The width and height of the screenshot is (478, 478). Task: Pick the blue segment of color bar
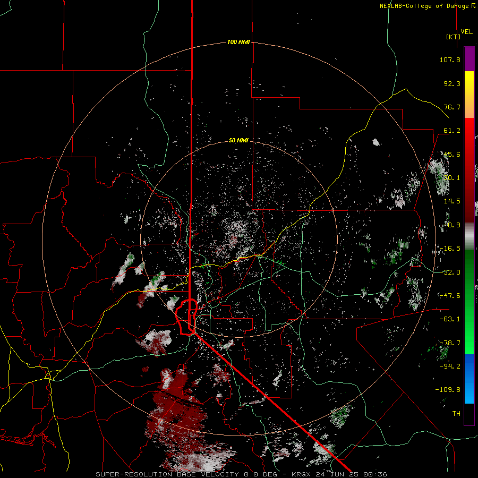(469, 379)
